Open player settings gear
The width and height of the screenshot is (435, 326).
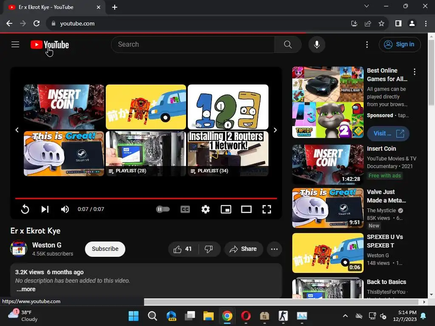205,209
